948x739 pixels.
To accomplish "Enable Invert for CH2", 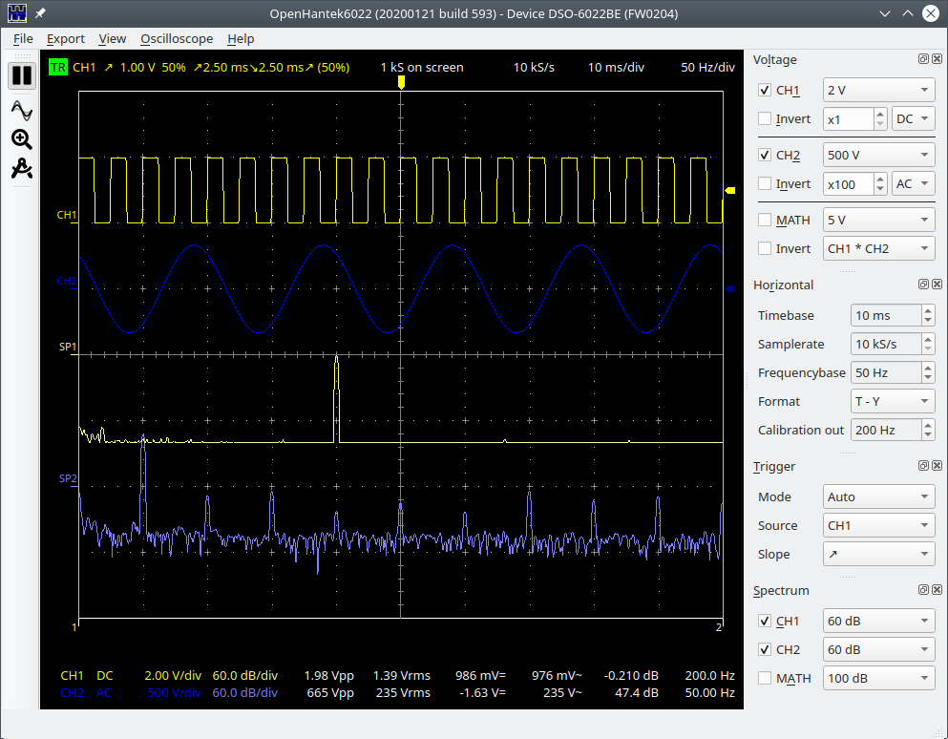I will tap(765, 183).
